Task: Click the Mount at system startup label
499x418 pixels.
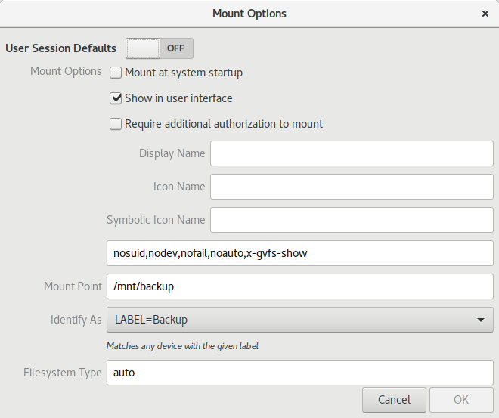Action: coord(184,73)
